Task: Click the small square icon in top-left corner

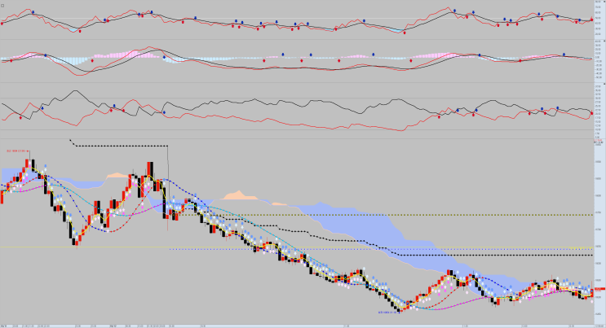Action: coord(2,6)
